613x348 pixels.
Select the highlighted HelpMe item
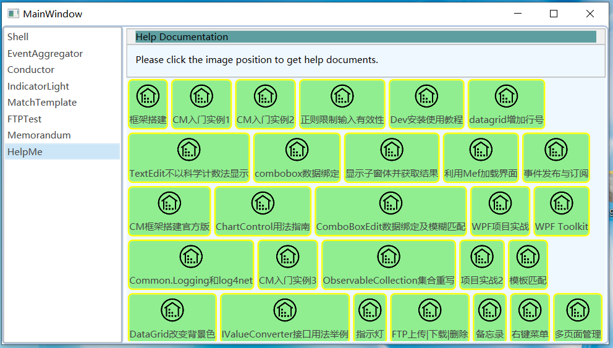(x=62, y=151)
